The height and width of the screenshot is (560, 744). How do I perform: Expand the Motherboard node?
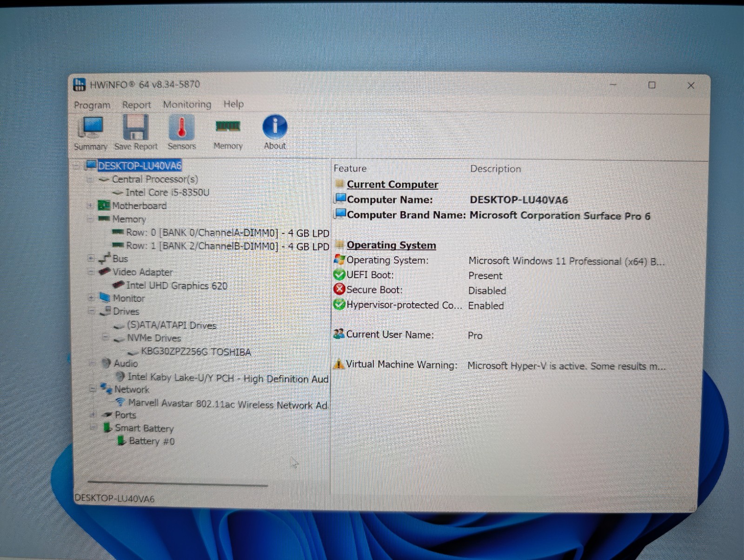(x=90, y=206)
